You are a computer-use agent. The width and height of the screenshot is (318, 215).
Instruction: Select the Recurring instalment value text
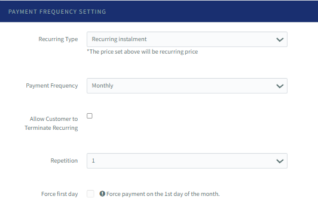tap(119, 39)
